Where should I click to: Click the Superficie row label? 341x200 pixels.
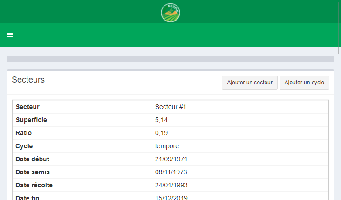pyautogui.click(x=31, y=120)
